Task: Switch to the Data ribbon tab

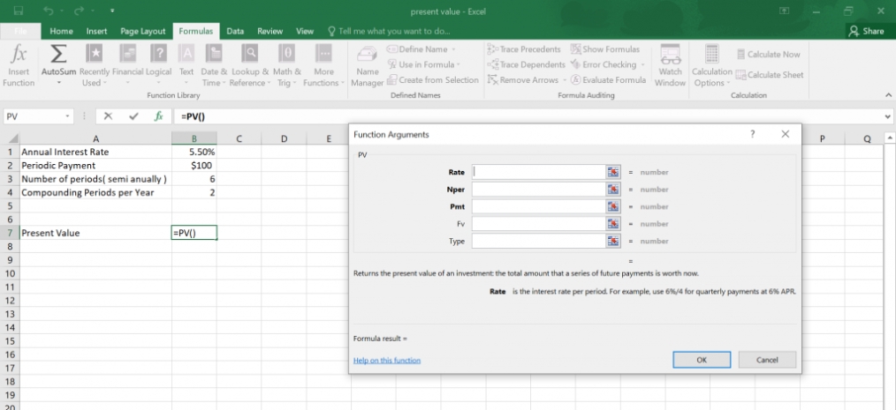Action: 235,32
